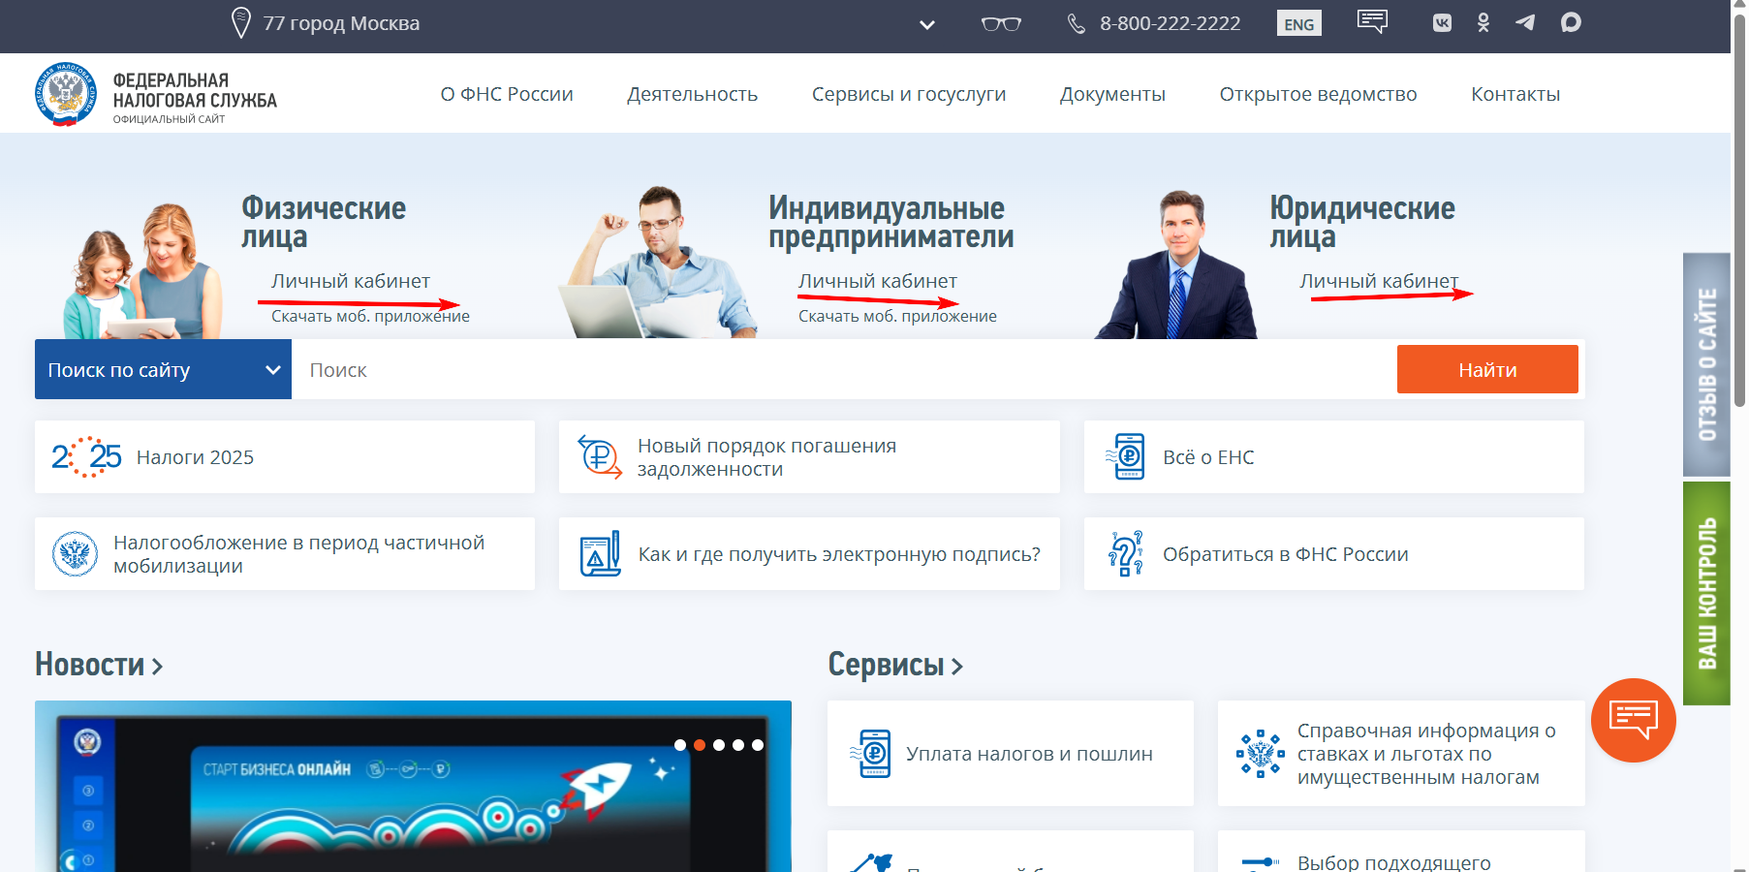Screen dimensions: 1749x872
Task: Click the phone ruble icon beside Всё о ЕНС
Action: point(1125,456)
